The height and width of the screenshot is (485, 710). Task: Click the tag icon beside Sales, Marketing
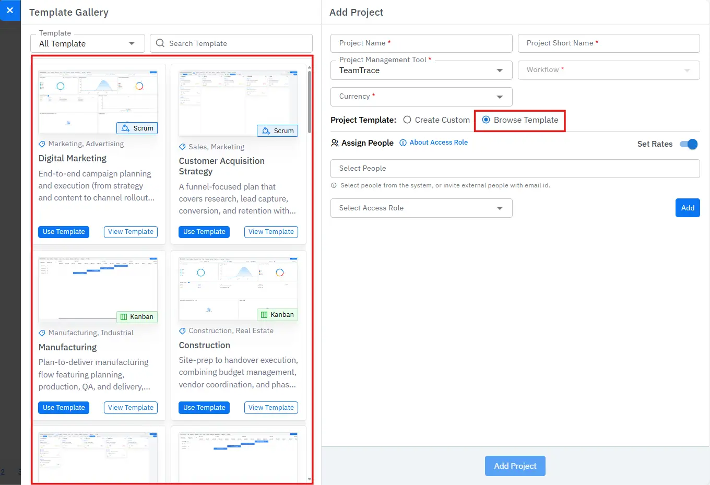pyautogui.click(x=182, y=147)
